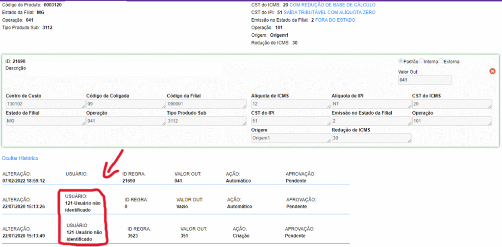Click into the Código da Filial field
The image size is (502, 247).
coord(206,104)
